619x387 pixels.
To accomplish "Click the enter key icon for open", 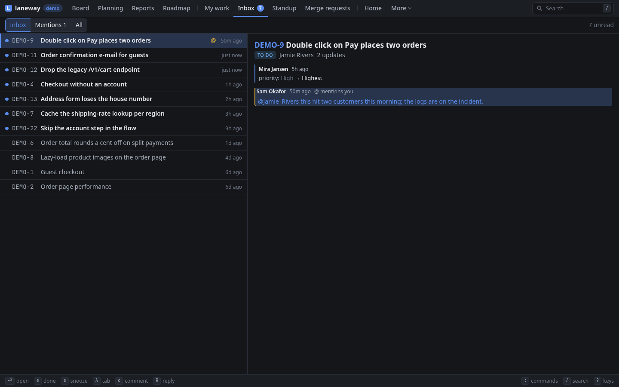I will (9, 381).
